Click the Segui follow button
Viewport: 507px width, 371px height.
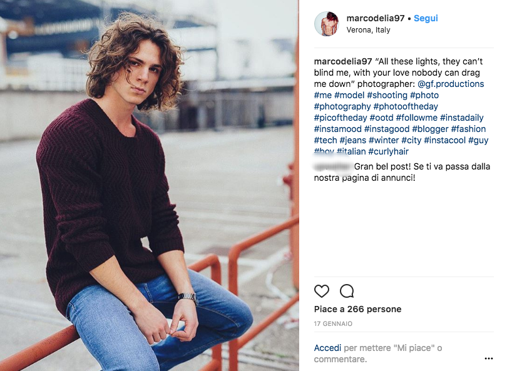pos(426,19)
